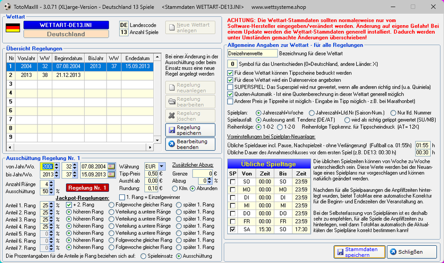Enable the SUPERSPIEL checkbox
The width and height of the screenshot is (444, 263).
coord(230,87)
